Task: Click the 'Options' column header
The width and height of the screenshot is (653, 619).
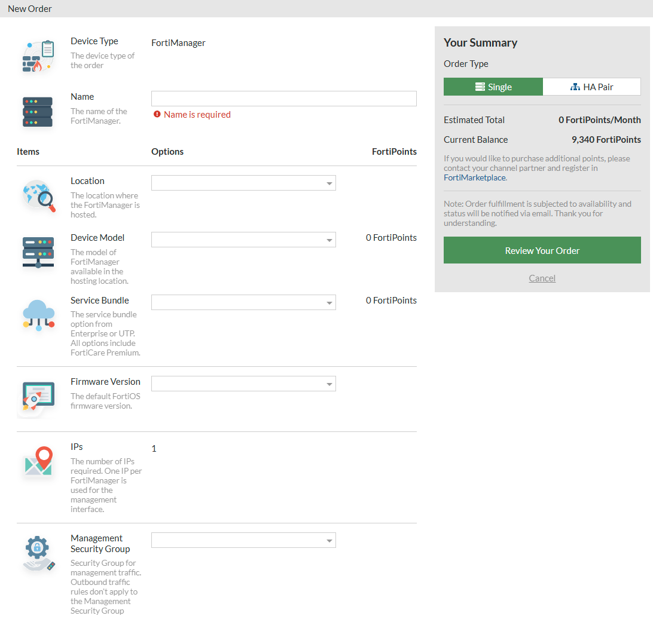Action: coord(167,151)
